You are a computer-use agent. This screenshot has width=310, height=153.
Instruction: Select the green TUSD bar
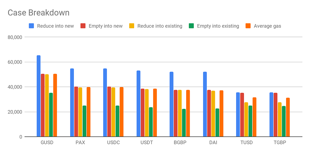(250, 121)
